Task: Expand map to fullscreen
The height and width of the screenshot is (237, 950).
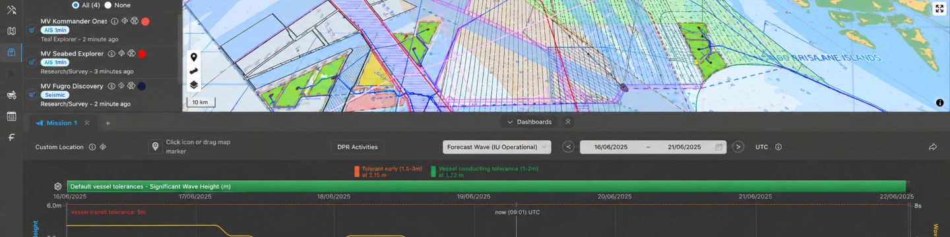Action: click(939, 9)
